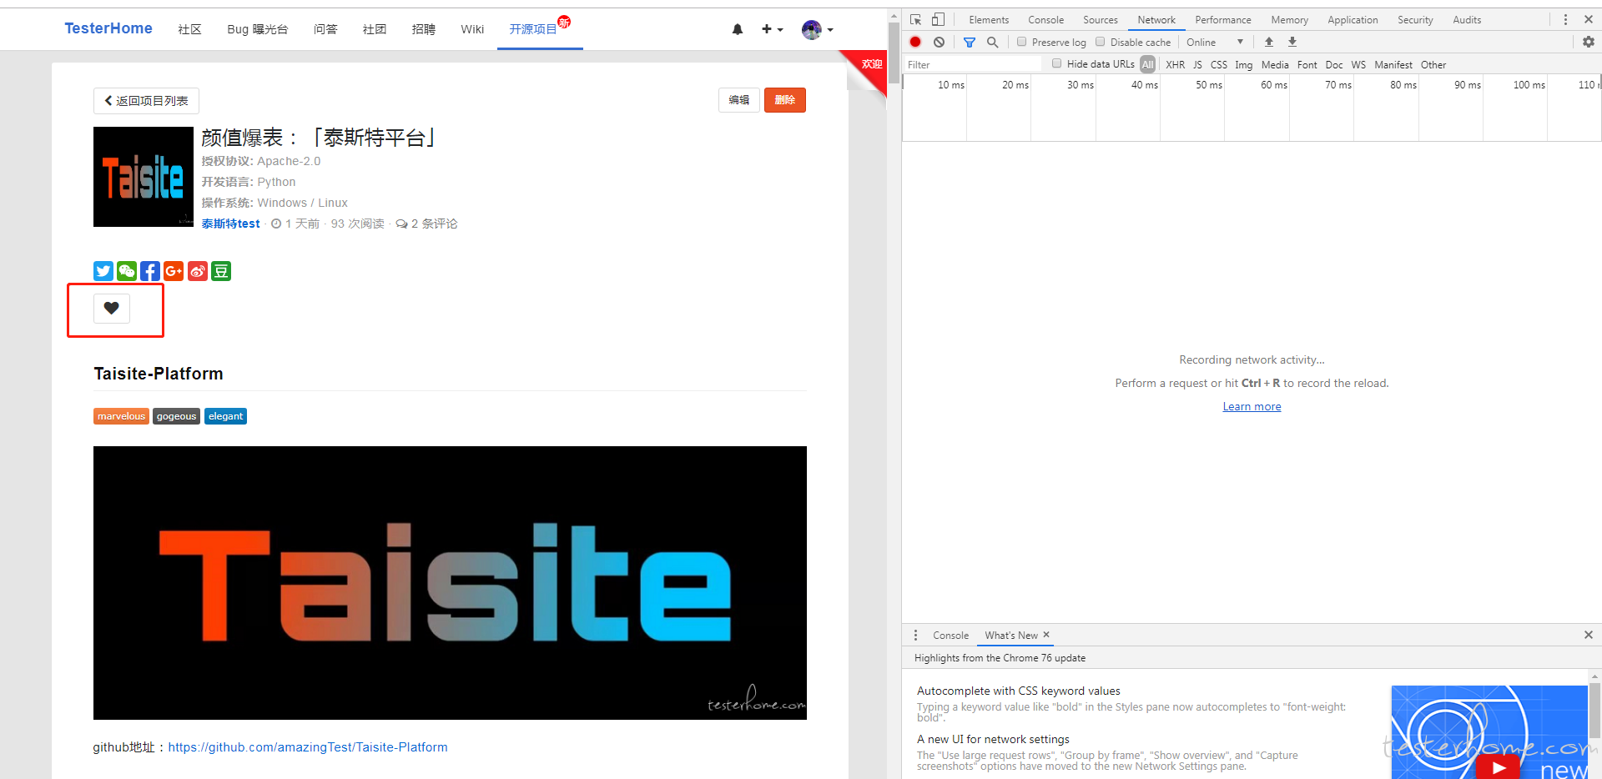This screenshot has width=1602, height=779.
Task: Filter requests by CSS
Action: tap(1219, 64)
